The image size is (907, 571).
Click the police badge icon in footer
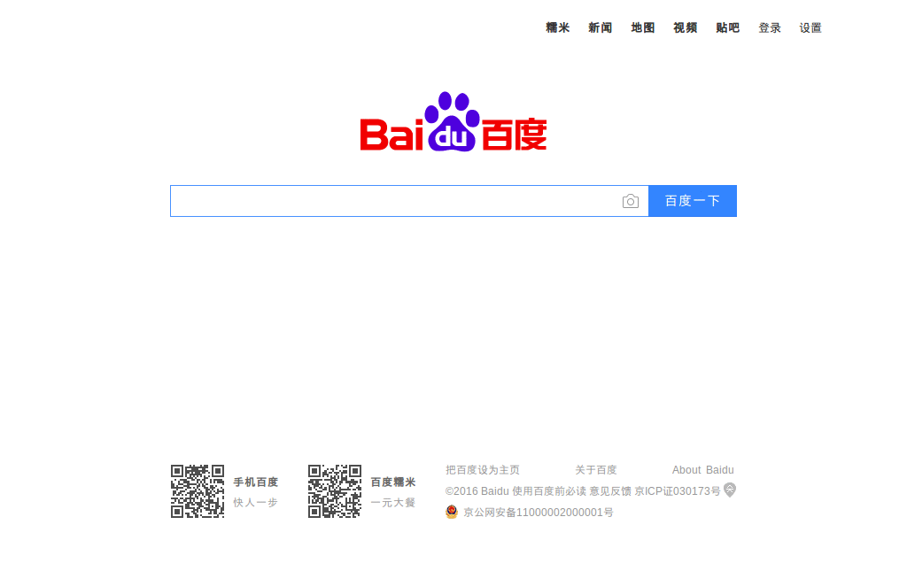point(452,512)
